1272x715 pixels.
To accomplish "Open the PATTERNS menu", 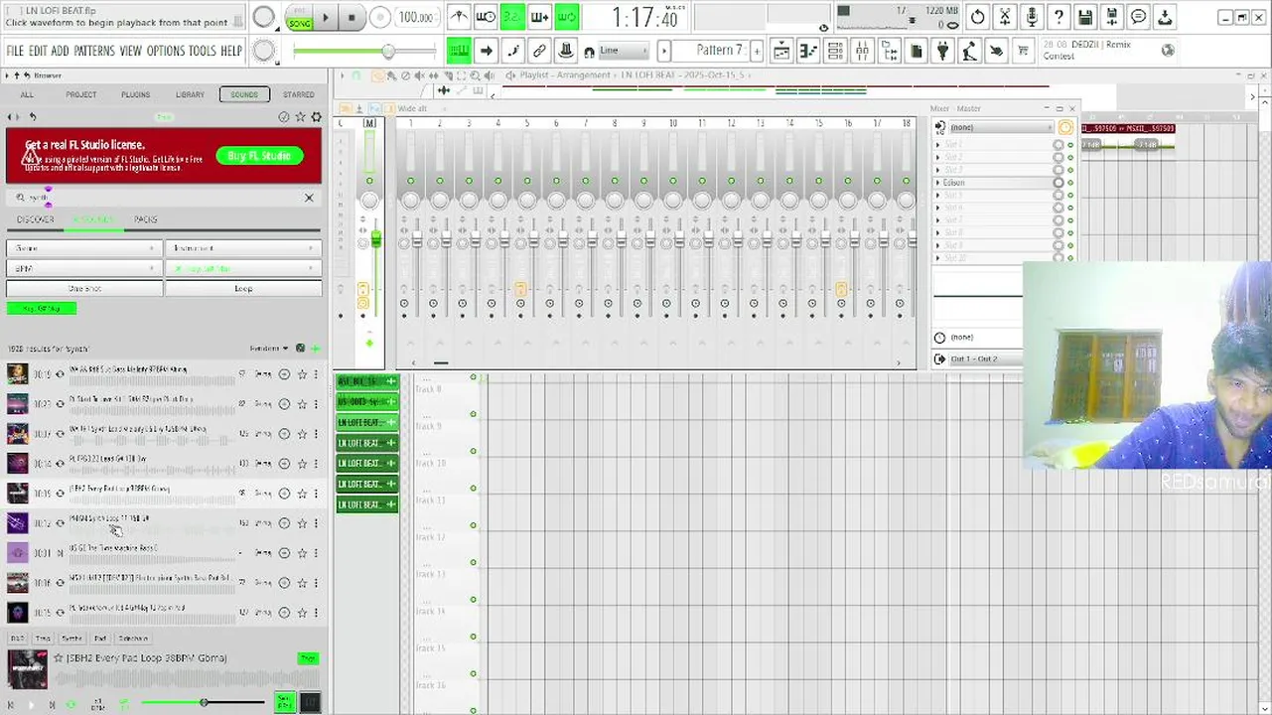I will [x=93, y=51].
